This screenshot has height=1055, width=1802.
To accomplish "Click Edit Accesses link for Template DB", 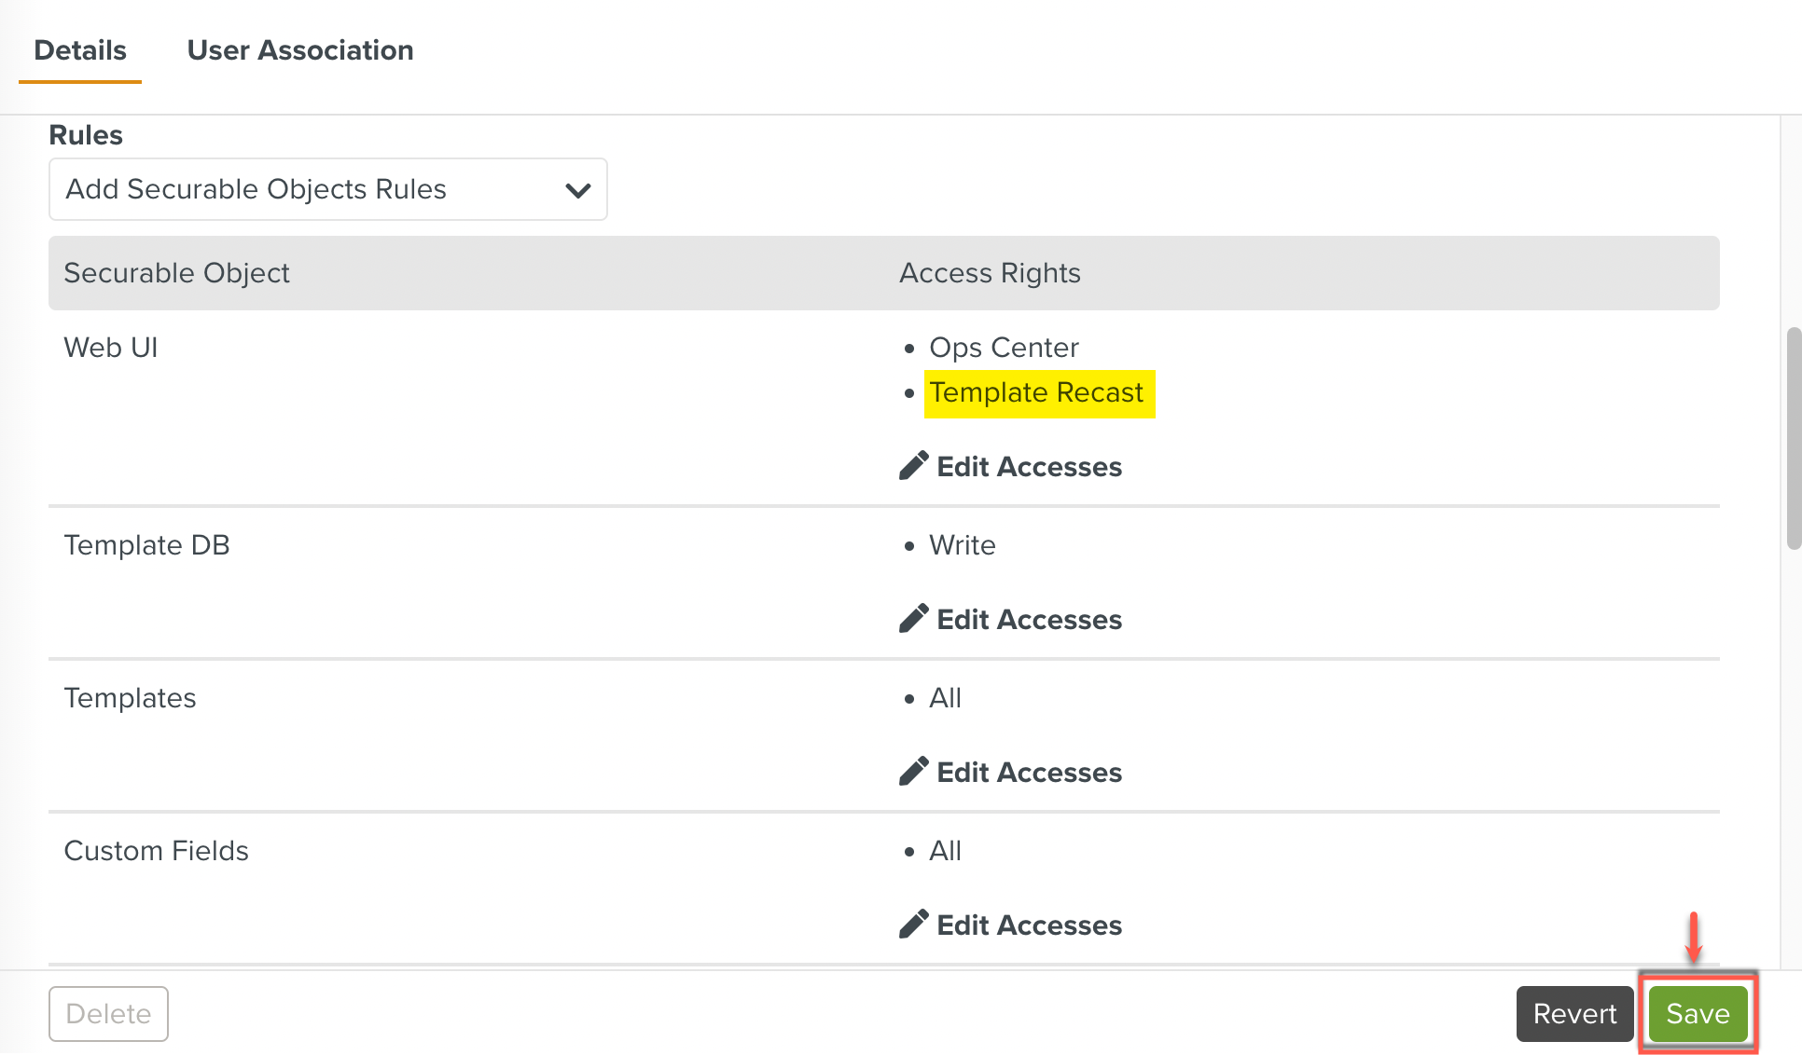I will (x=1029, y=619).
